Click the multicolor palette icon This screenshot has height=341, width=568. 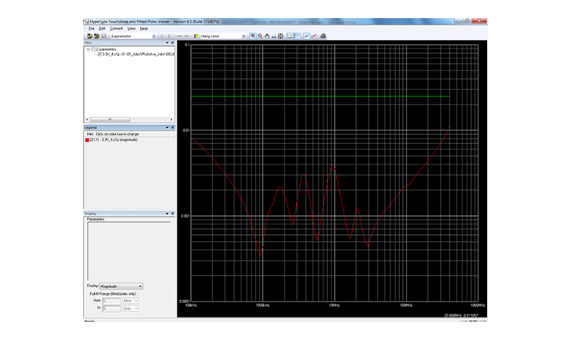point(196,36)
